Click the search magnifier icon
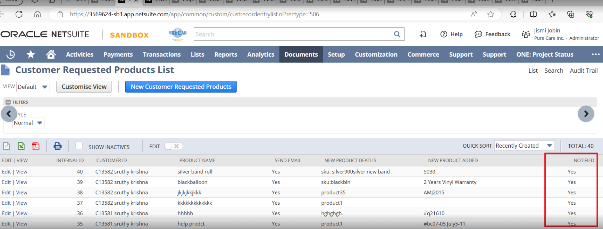603x229 pixels. click(397, 34)
